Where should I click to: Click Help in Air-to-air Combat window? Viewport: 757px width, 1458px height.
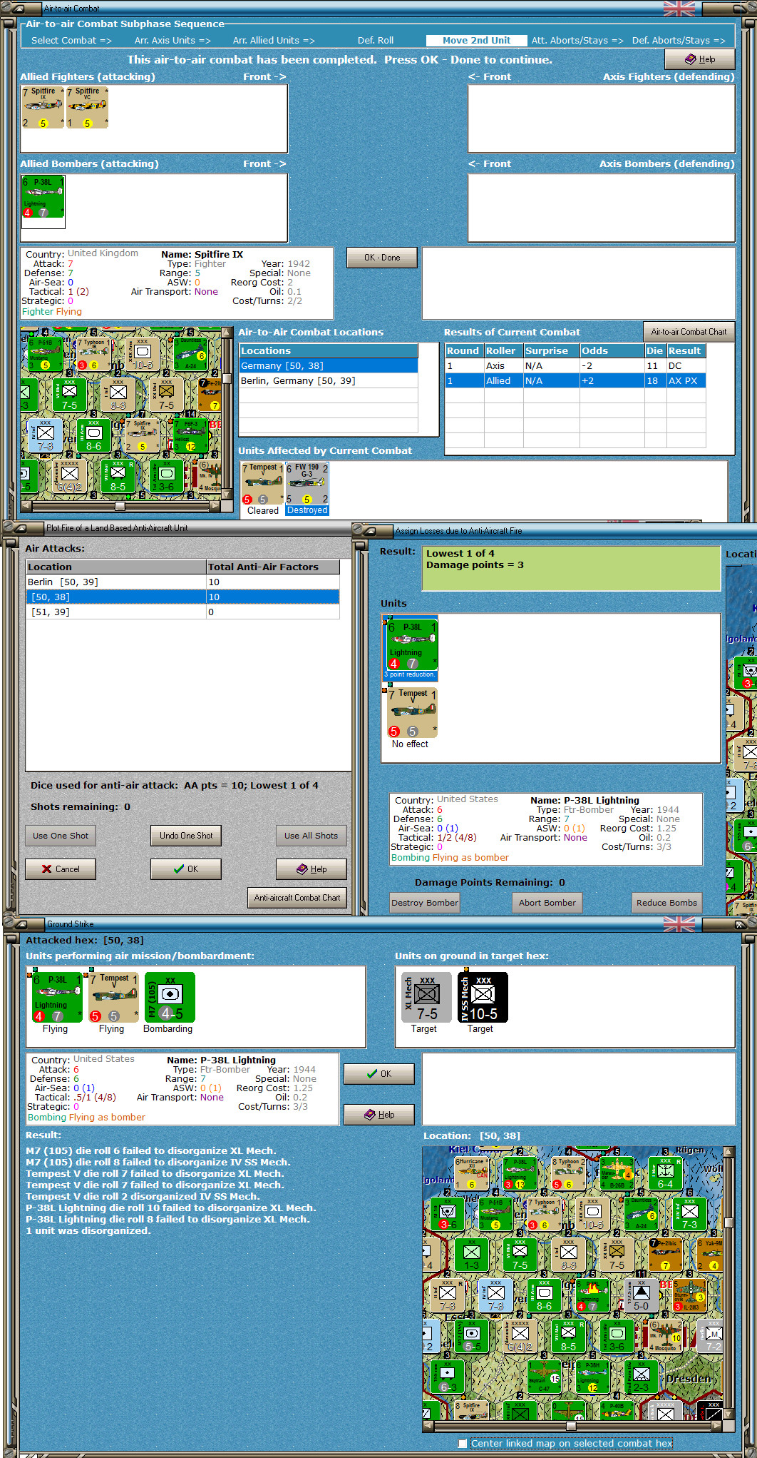700,59
